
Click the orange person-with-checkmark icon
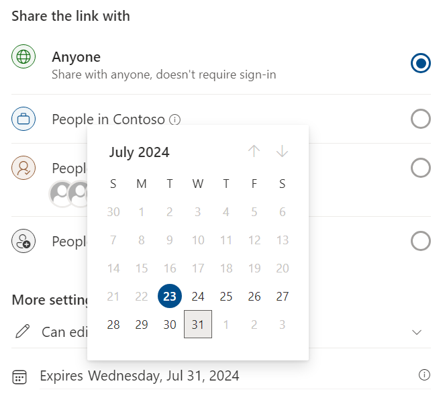tap(23, 168)
